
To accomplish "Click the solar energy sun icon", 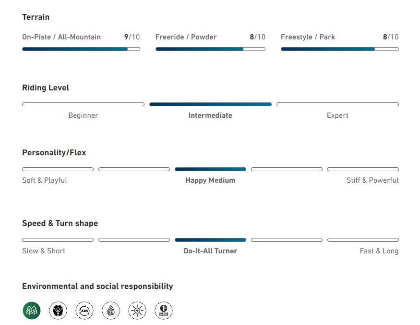I will tap(137, 311).
